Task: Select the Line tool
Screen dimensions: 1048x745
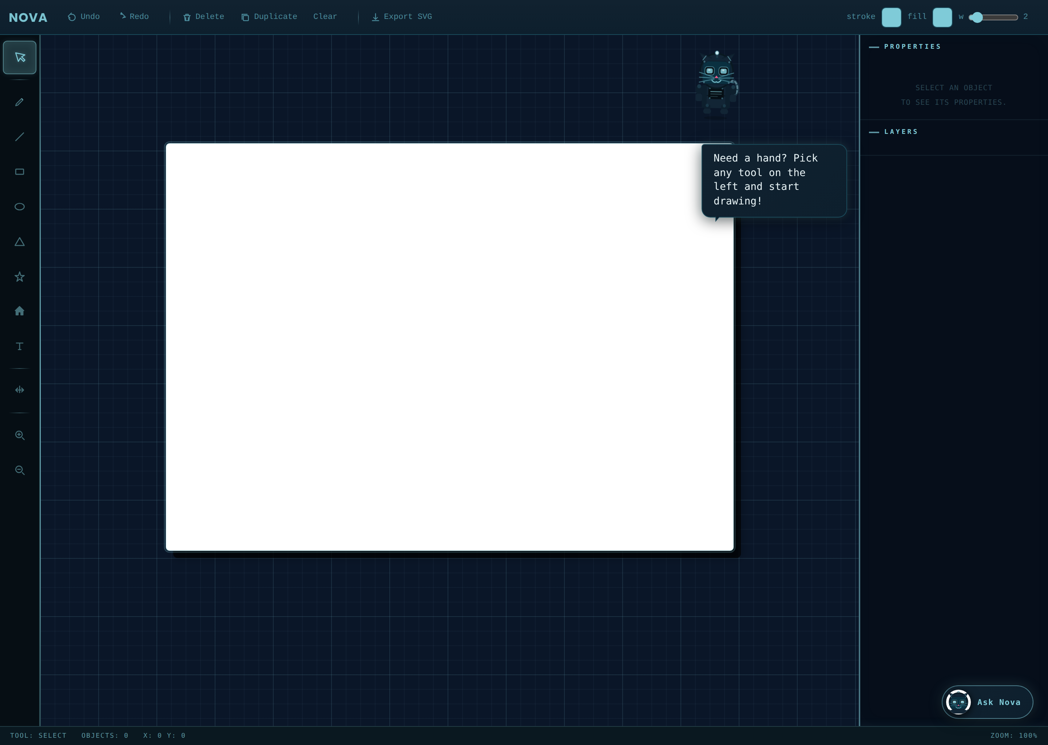Action: tap(20, 137)
